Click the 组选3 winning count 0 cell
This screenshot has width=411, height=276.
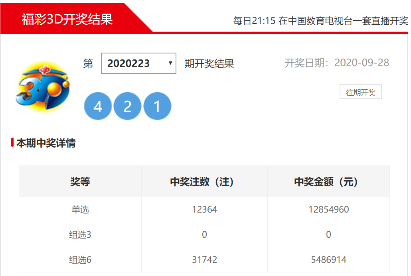(x=204, y=235)
